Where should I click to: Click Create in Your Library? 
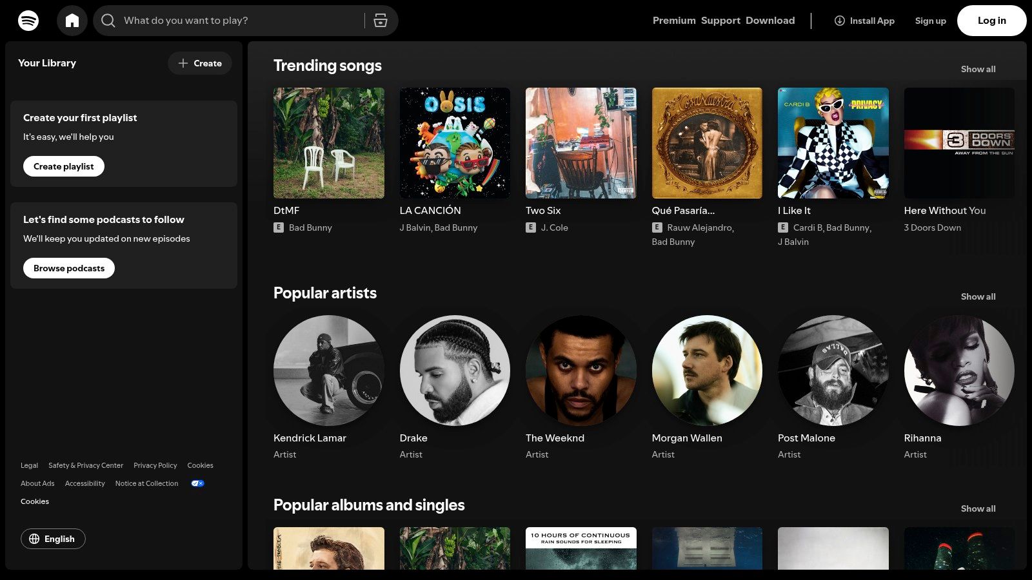point(200,63)
